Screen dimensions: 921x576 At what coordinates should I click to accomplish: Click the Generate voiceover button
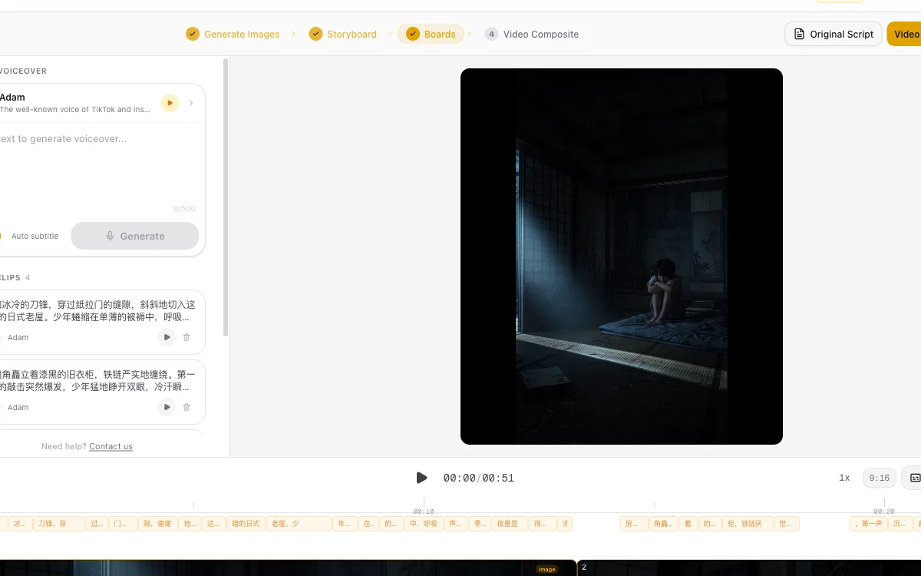point(135,236)
